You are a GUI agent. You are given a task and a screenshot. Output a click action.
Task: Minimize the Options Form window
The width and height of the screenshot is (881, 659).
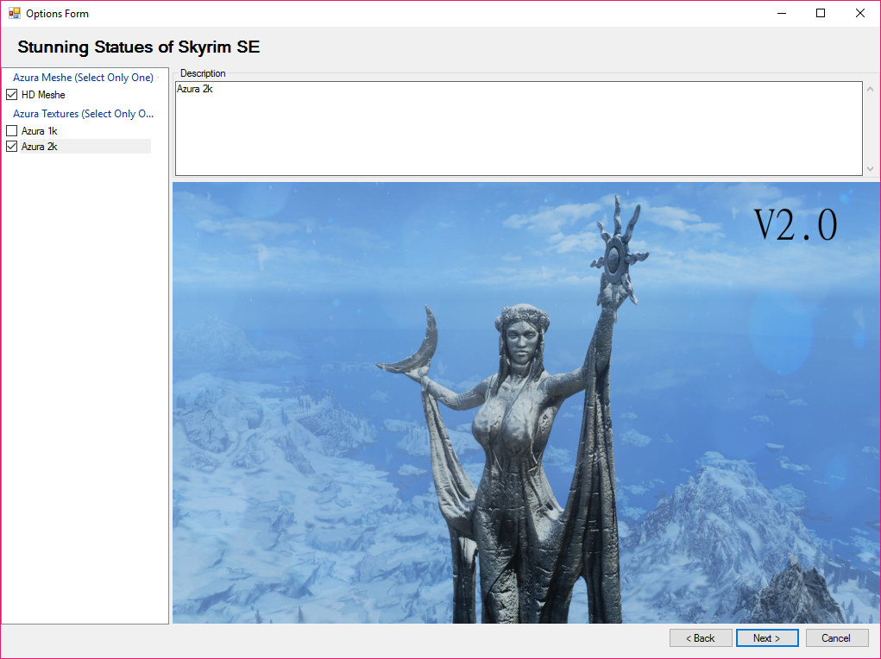[782, 13]
